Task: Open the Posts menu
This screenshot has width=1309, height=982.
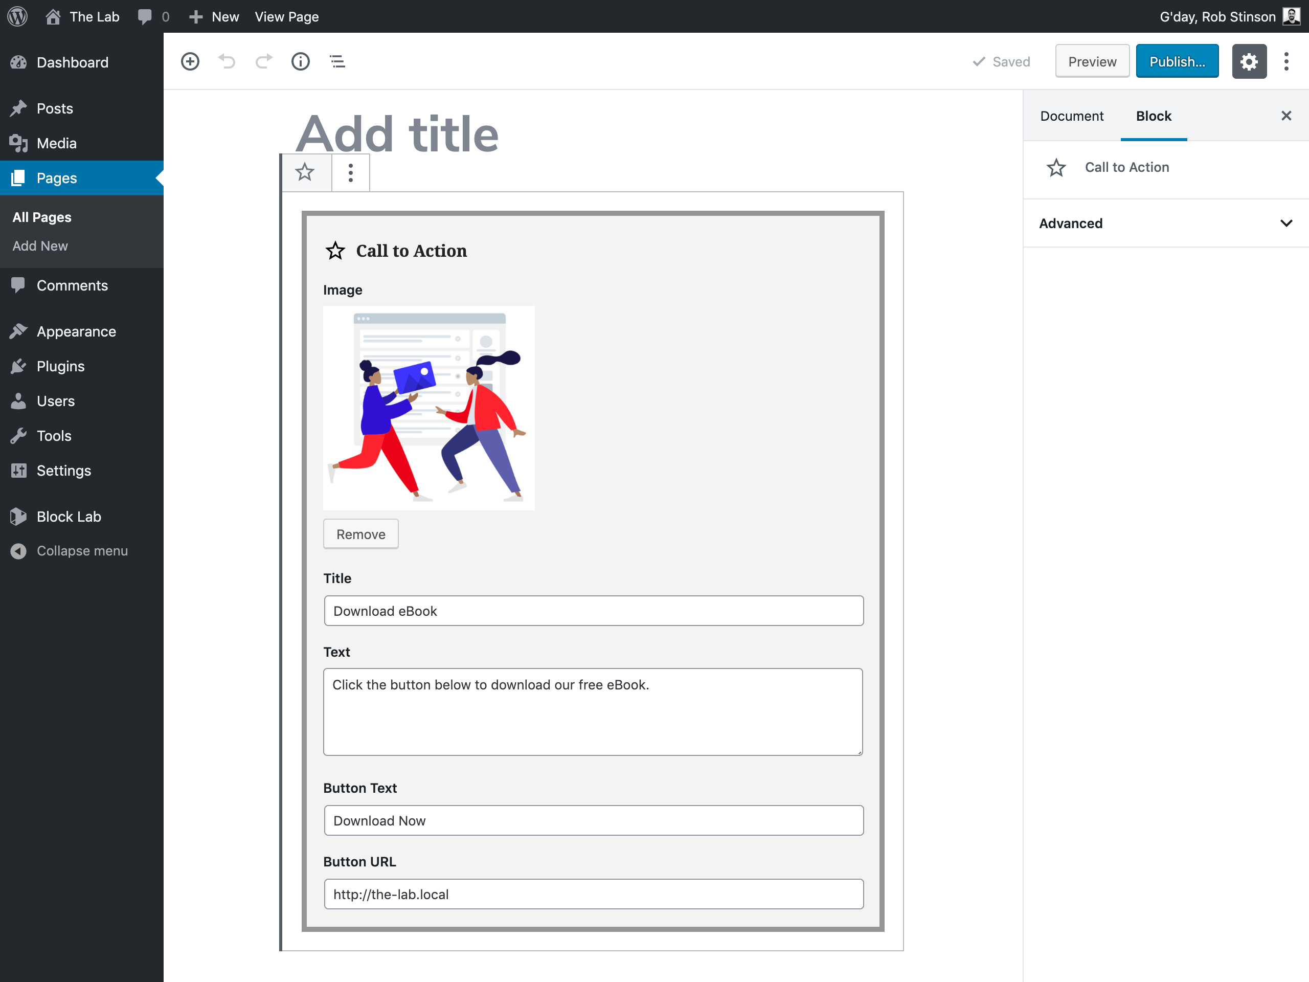Action: coord(82,108)
